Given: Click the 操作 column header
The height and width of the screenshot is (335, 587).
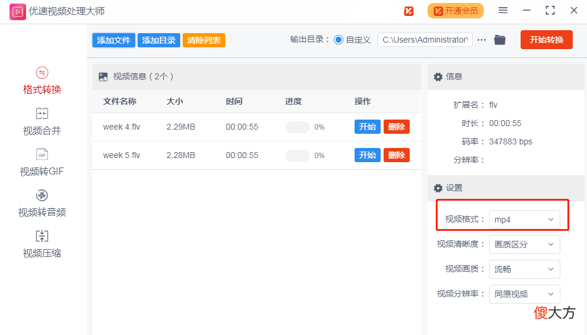Looking at the screenshot, I should [363, 101].
